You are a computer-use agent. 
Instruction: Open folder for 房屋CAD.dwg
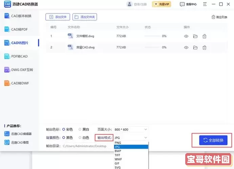click(195, 48)
